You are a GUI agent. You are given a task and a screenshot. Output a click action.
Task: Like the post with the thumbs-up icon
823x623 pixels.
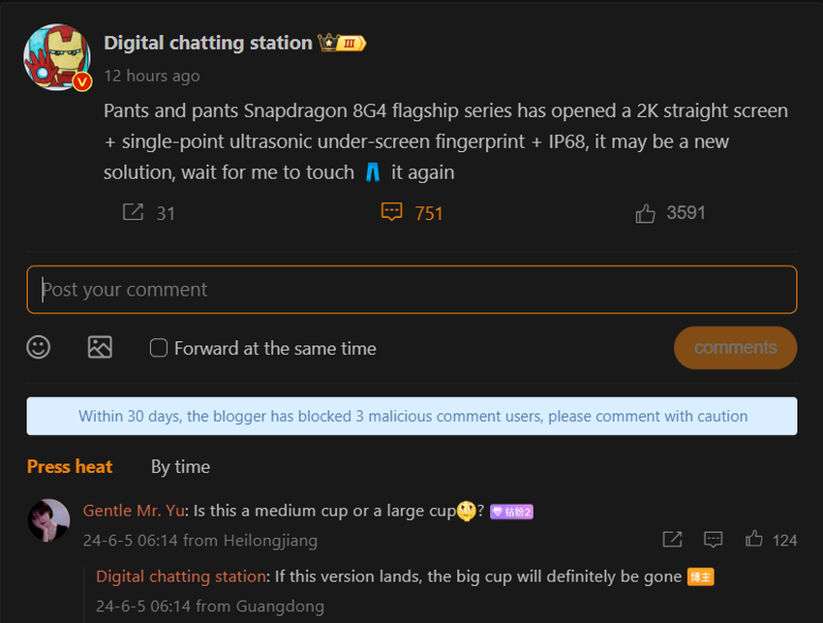[646, 213]
